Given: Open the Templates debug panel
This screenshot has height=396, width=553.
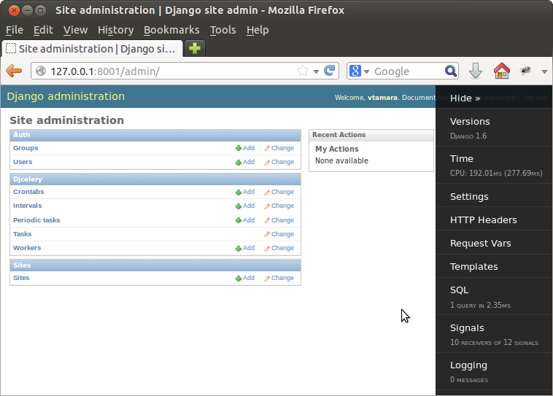Looking at the screenshot, I should click(x=473, y=267).
